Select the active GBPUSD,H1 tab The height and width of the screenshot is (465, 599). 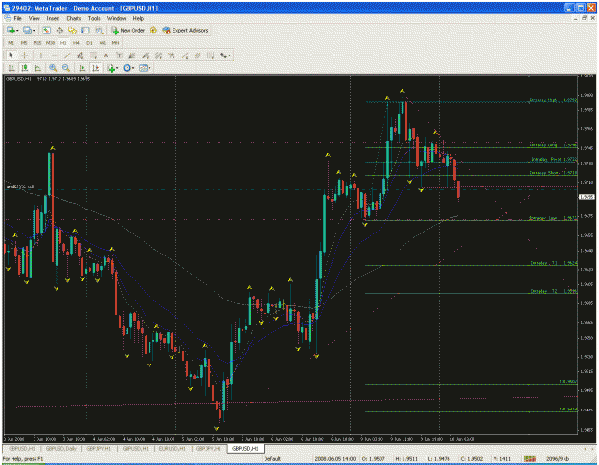tap(245, 449)
